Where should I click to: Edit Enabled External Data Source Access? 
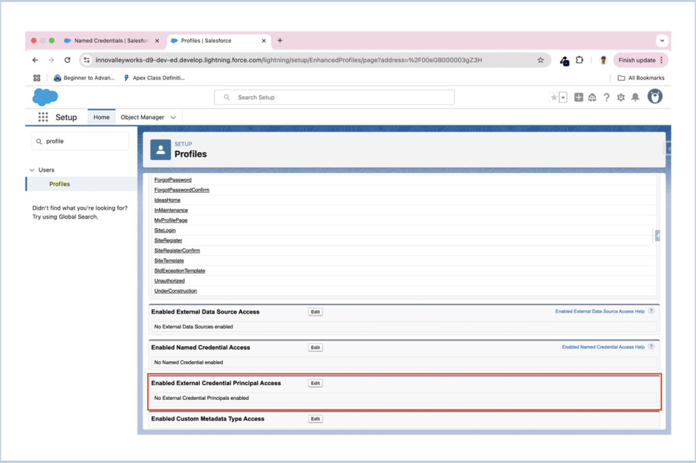click(x=315, y=312)
